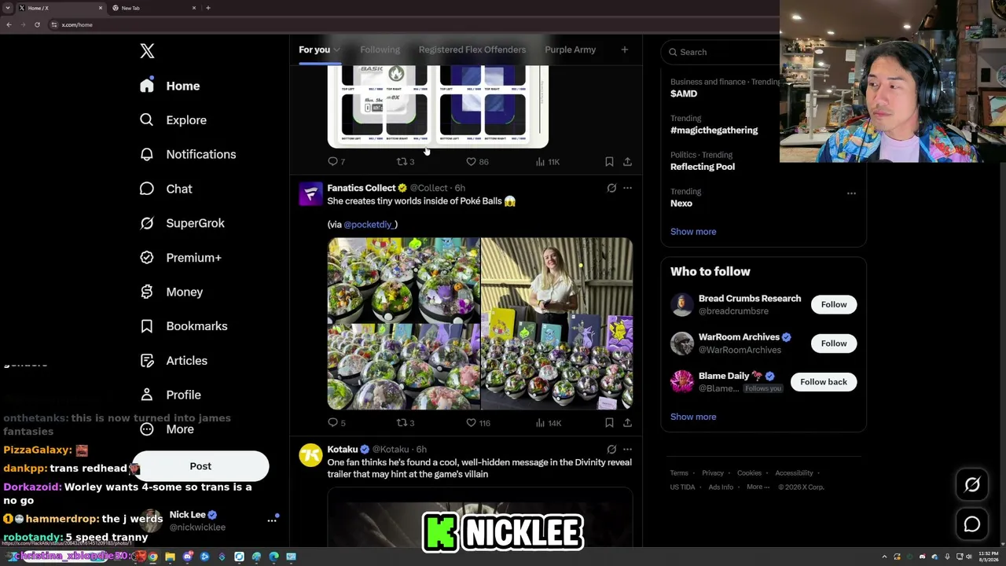Follow WarRoom Archives
The width and height of the screenshot is (1006, 566).
(834, 344)
